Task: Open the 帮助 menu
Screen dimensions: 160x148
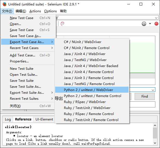Action: pos(63,11)
